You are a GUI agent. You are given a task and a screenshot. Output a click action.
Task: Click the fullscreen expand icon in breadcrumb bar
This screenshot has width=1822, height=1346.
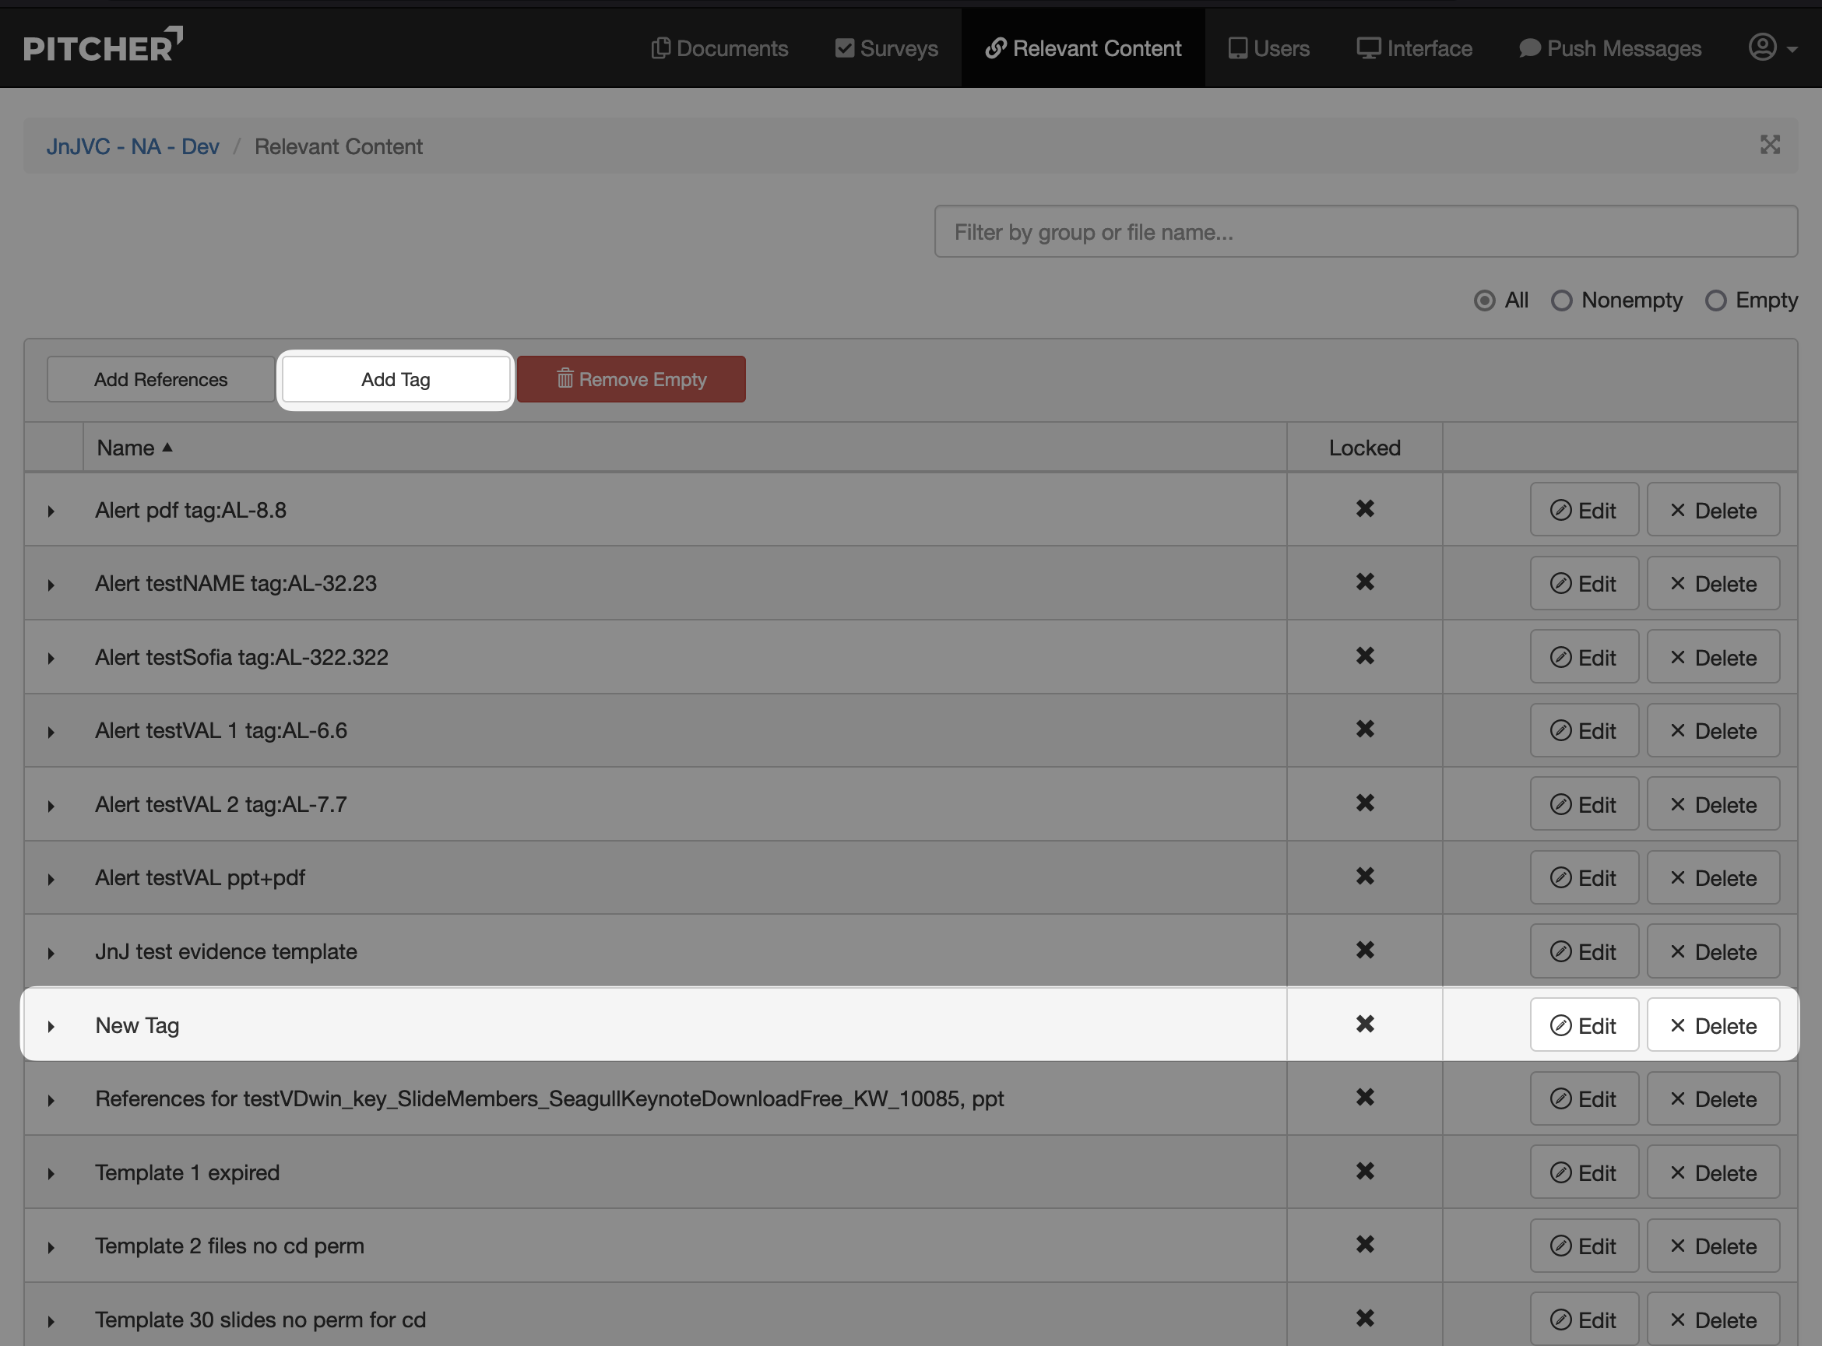tap(1769, 145)
